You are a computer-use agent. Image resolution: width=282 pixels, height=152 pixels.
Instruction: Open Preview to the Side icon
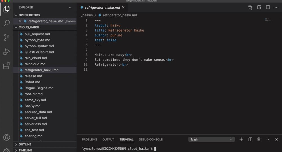pos(259,7)
